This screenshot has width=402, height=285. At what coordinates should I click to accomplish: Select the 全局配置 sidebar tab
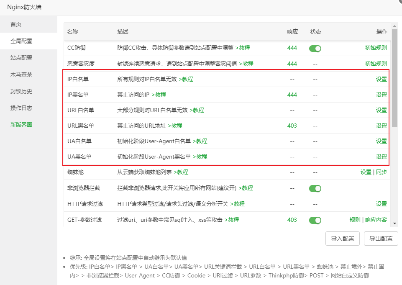(28, 41)
